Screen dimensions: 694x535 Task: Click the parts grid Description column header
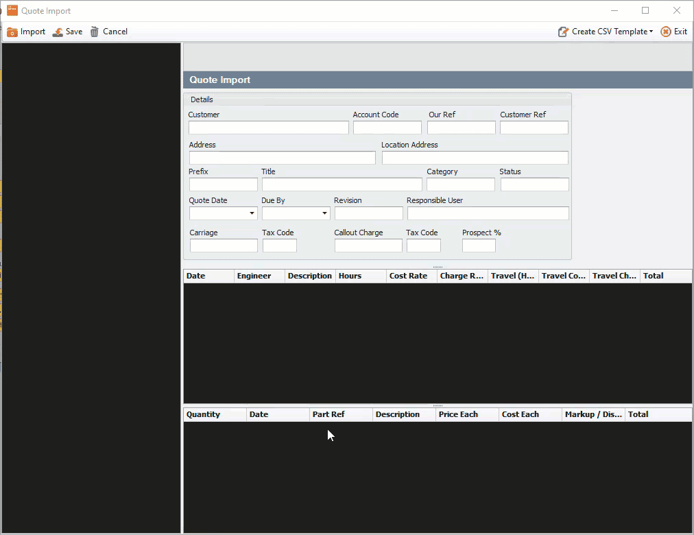pyautogui.click(x=404, y=415)
